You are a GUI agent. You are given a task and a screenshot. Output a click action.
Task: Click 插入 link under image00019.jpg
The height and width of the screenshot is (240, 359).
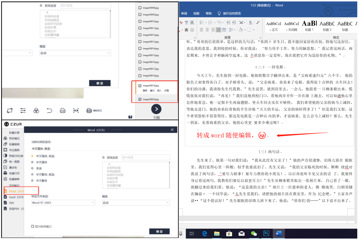pyautogui.click(x=159, y=91)
